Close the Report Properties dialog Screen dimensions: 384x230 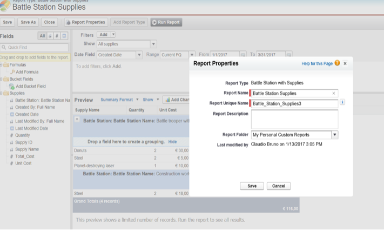coord(345,63)
